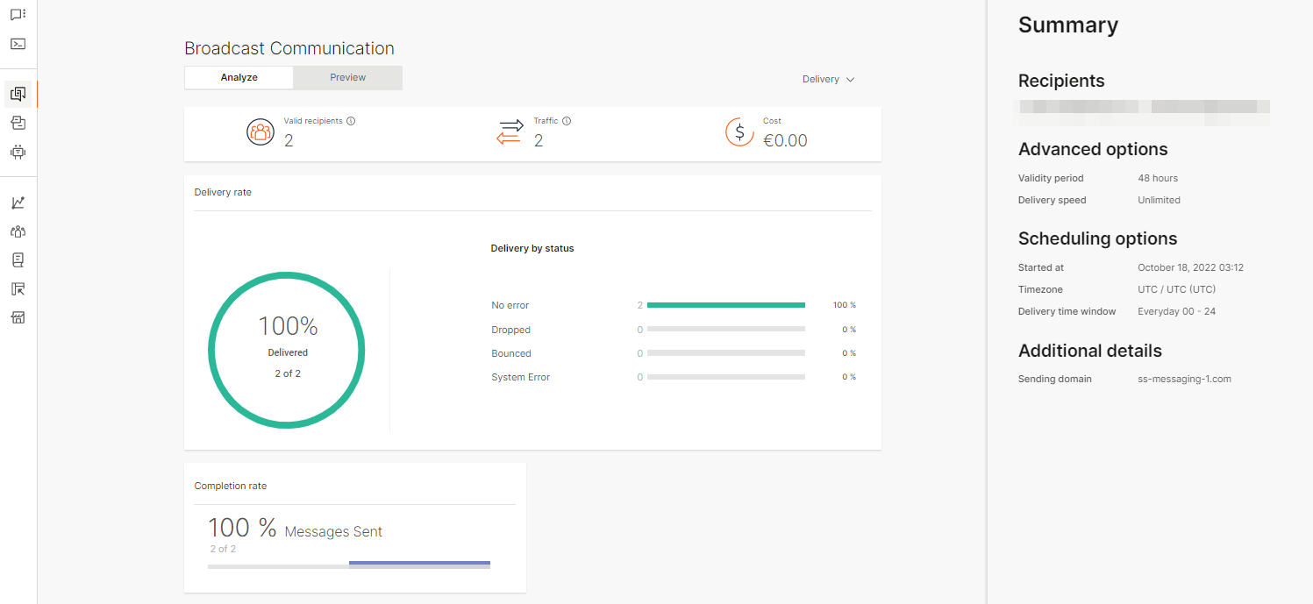Click the 100% Delivered donut chart
The width and height of the screenshot is (1313, 604).
tap(287, 350)
